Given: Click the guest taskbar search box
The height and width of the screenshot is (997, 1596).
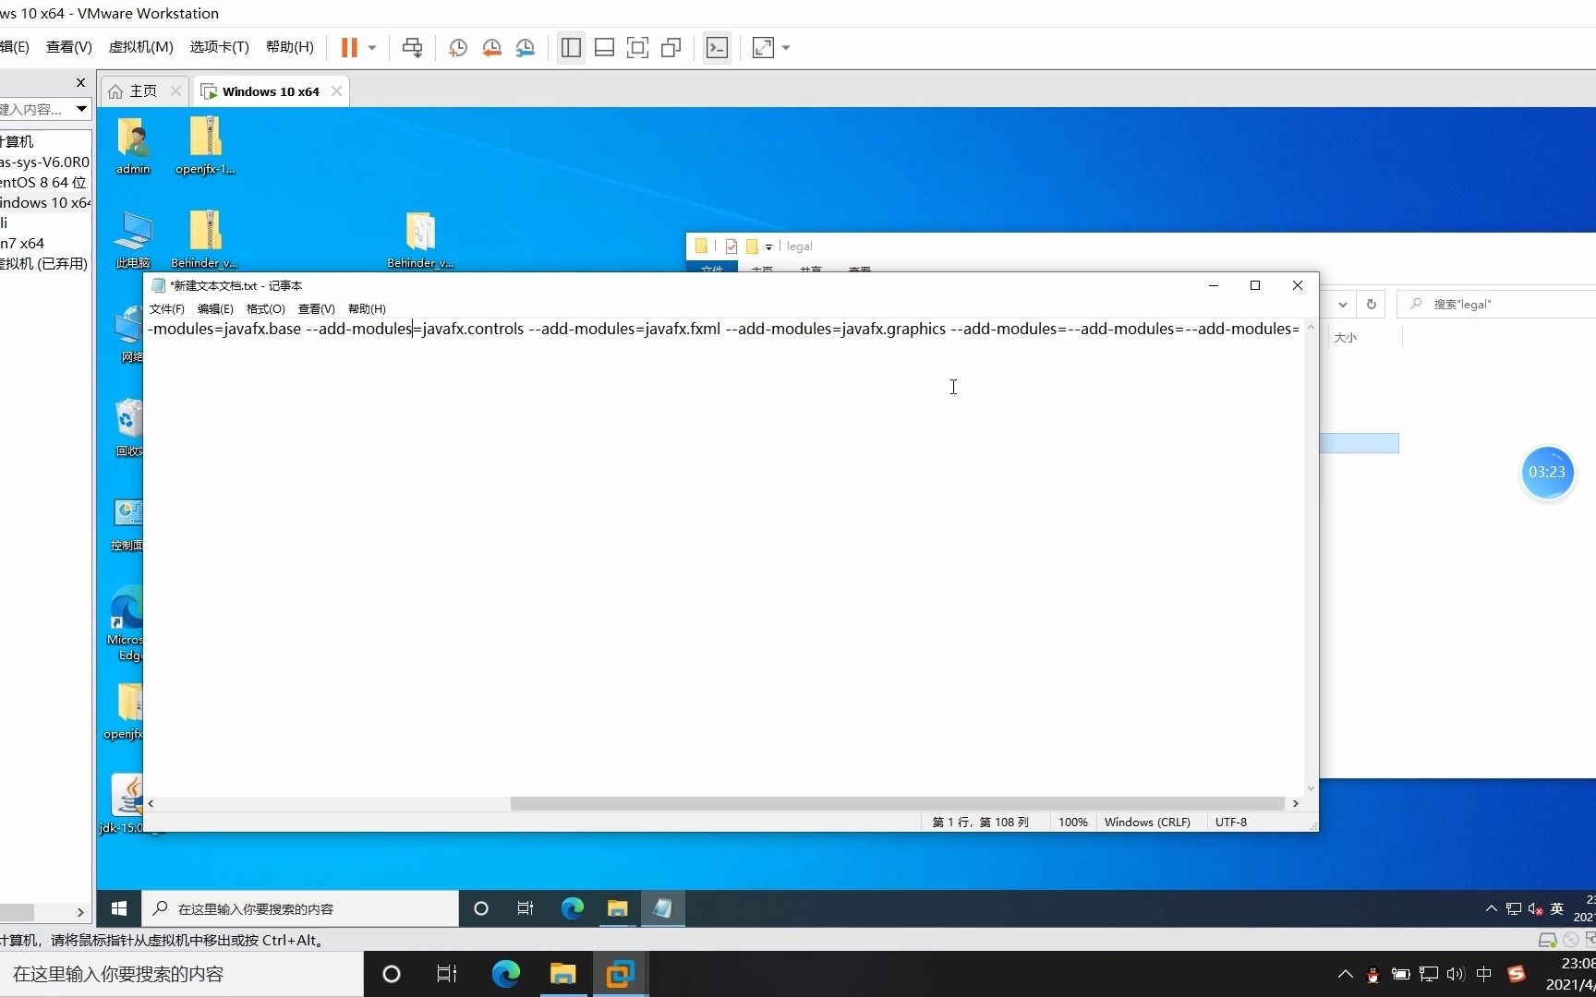Looking at the screenshot, I should point(300,908).
